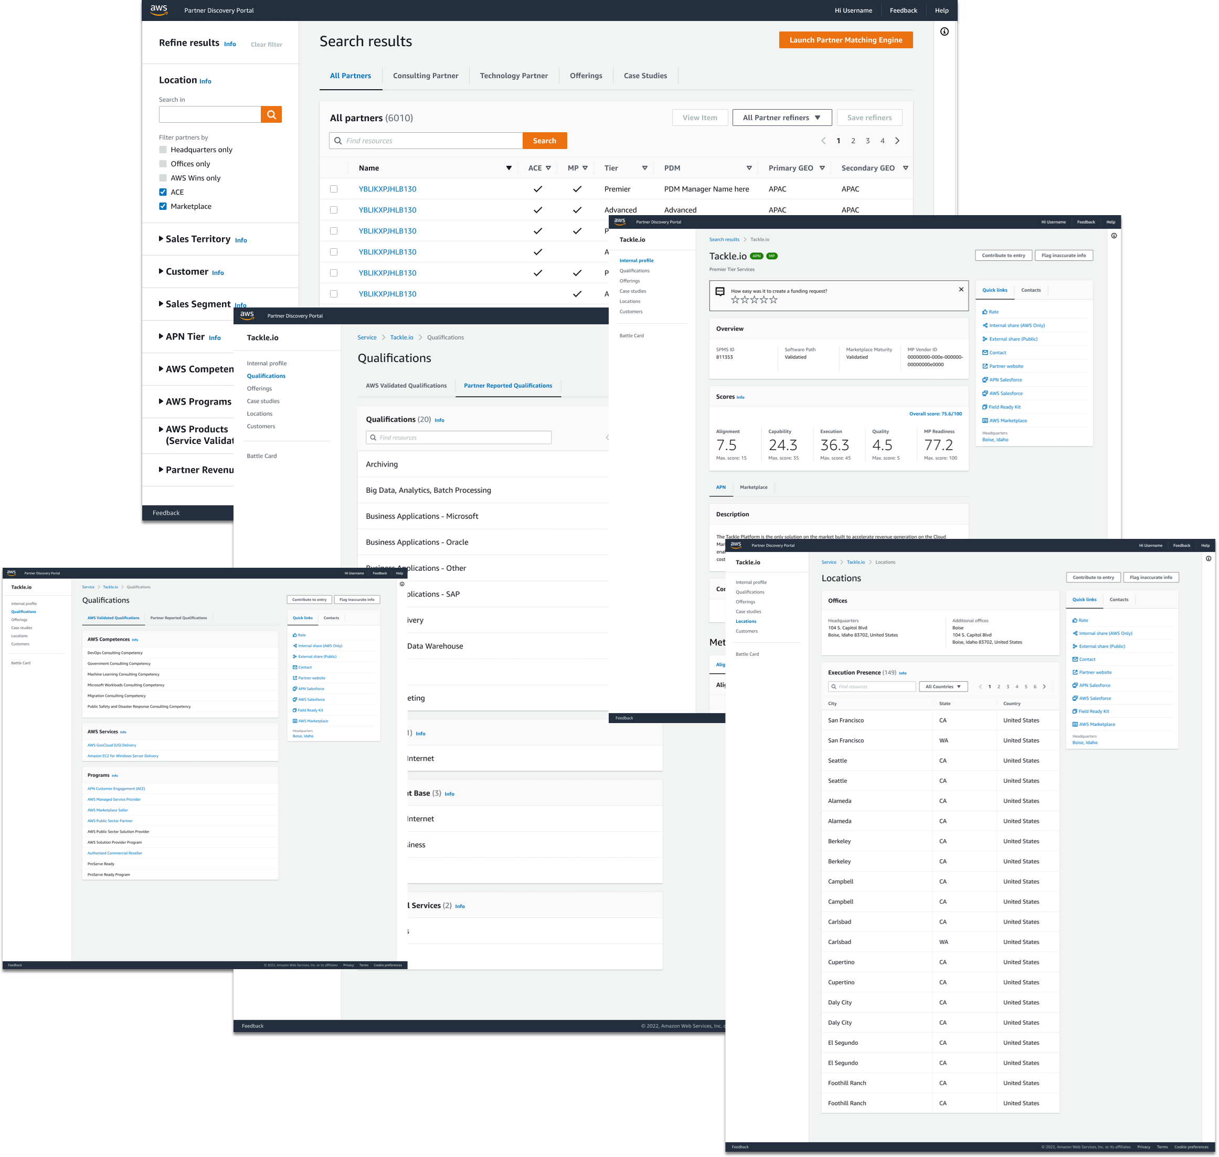Click the info circle icon beside Launch button

[944, 31]
